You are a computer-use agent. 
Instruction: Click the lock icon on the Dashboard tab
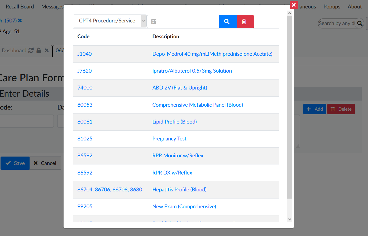tap(39, 50)
